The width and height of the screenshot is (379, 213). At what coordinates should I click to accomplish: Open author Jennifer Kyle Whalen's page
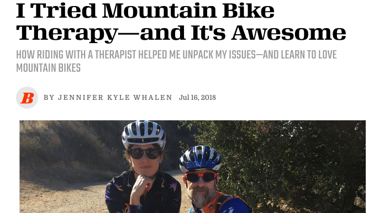pyautogui.click(x=115, y=98)
